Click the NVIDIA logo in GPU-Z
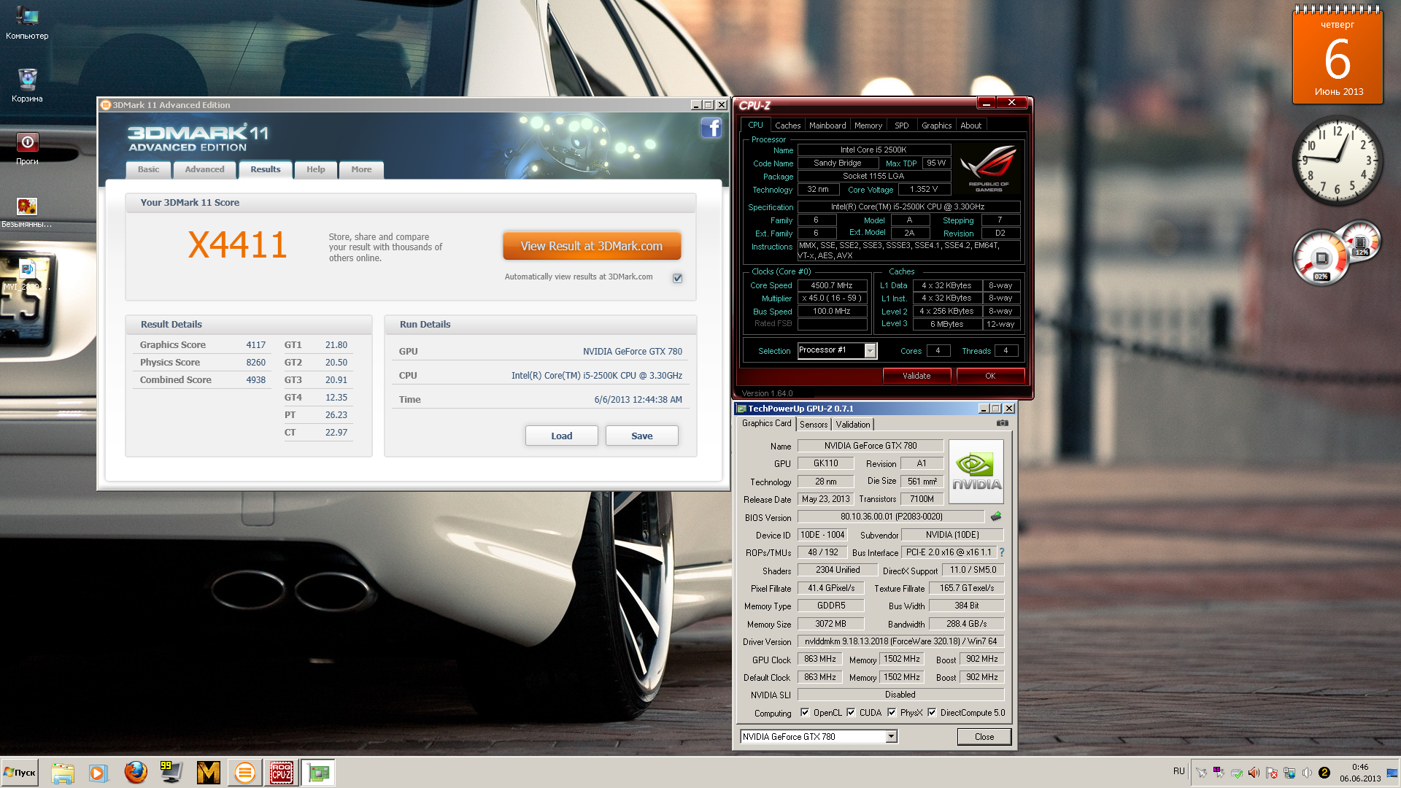Viewport: 1401px width, 788px height. tap(976, 471)
